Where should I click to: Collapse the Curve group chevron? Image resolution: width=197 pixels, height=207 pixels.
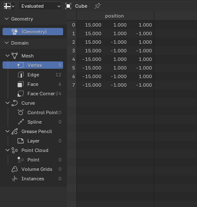(x=7, y=103)
